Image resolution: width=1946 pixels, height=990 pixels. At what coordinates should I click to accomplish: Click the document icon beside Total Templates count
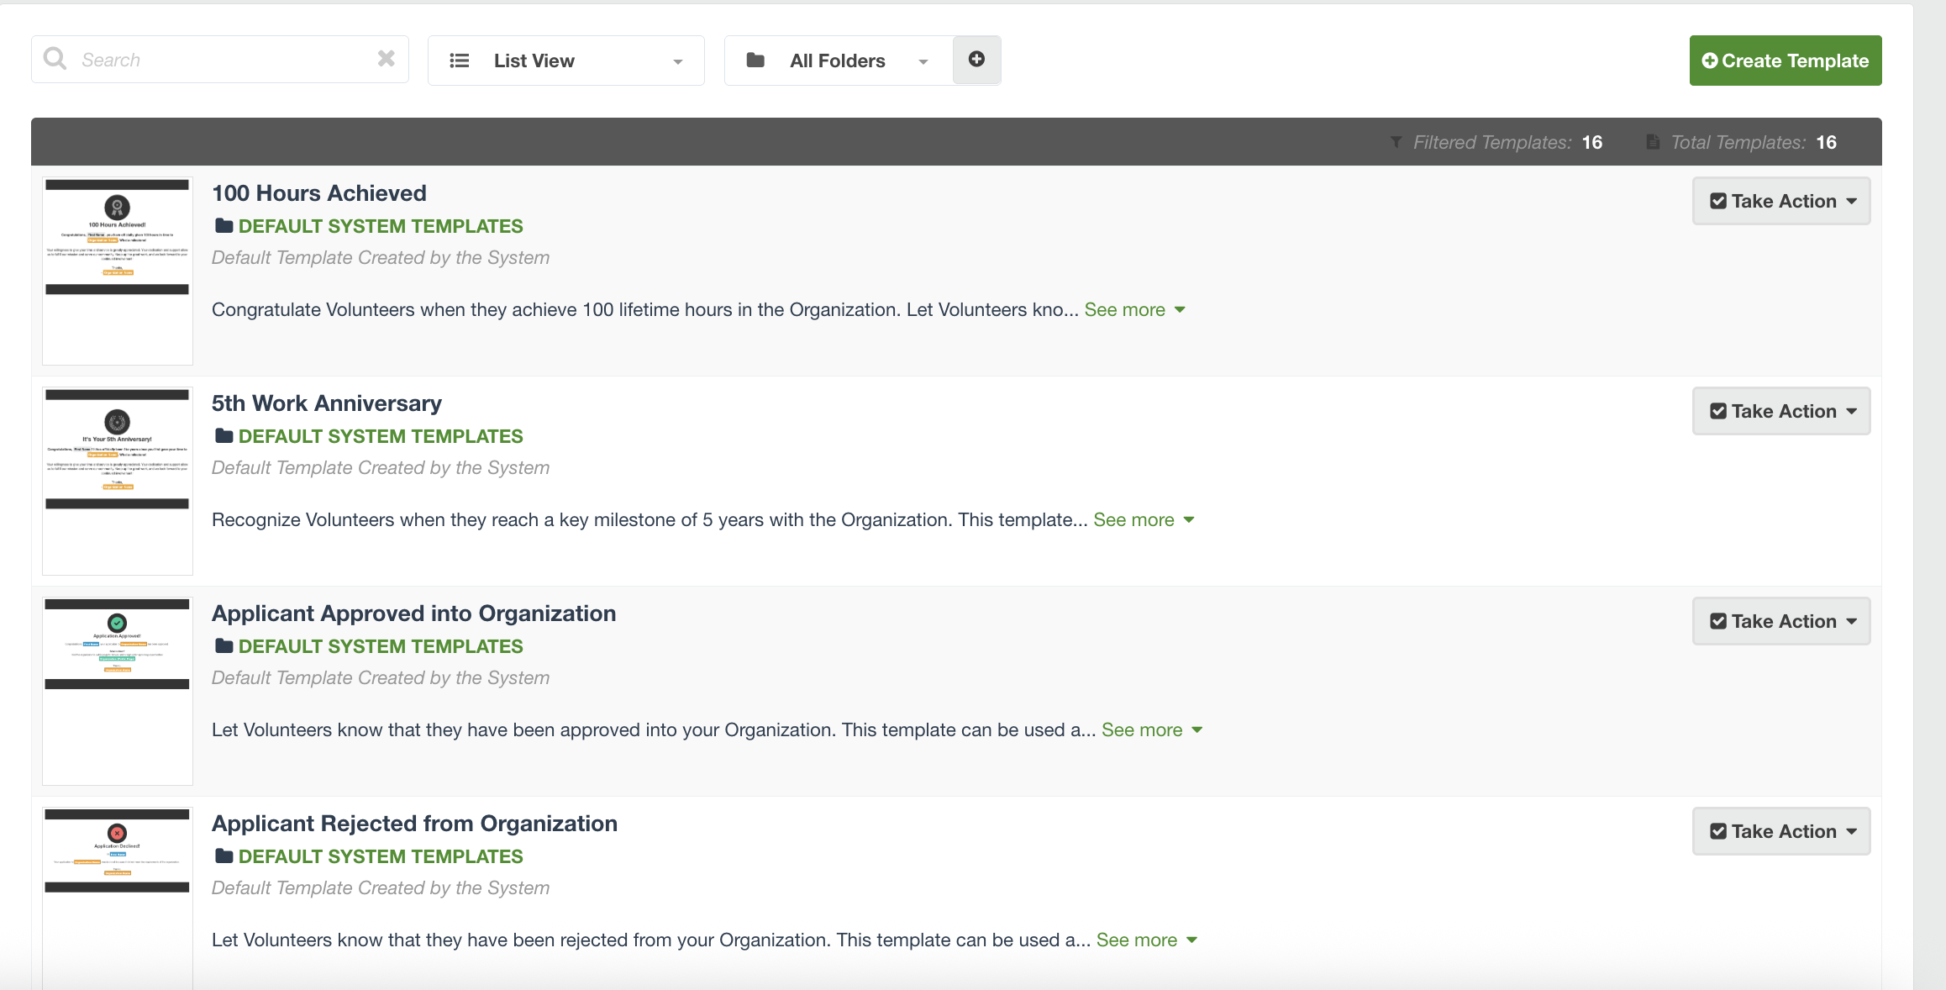click(1653, 142)
